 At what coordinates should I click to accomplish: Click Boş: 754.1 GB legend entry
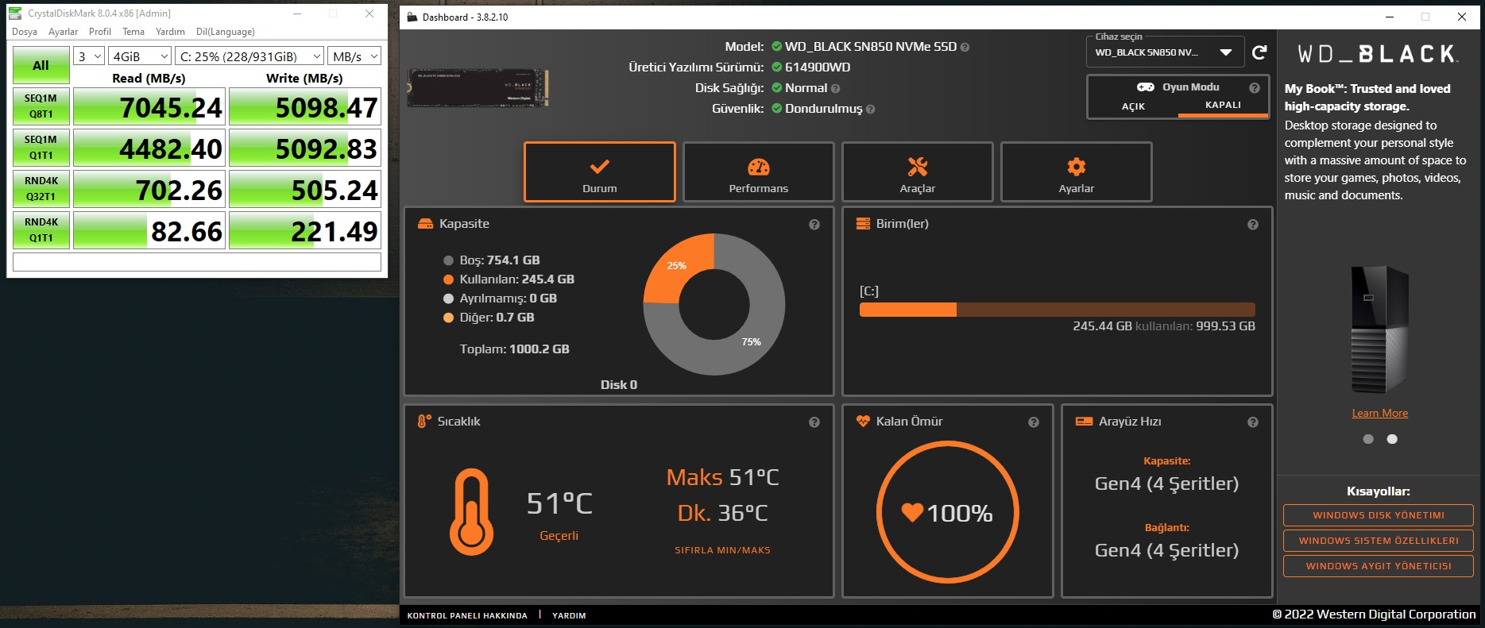pyautogui.click(x=491, y=260)
